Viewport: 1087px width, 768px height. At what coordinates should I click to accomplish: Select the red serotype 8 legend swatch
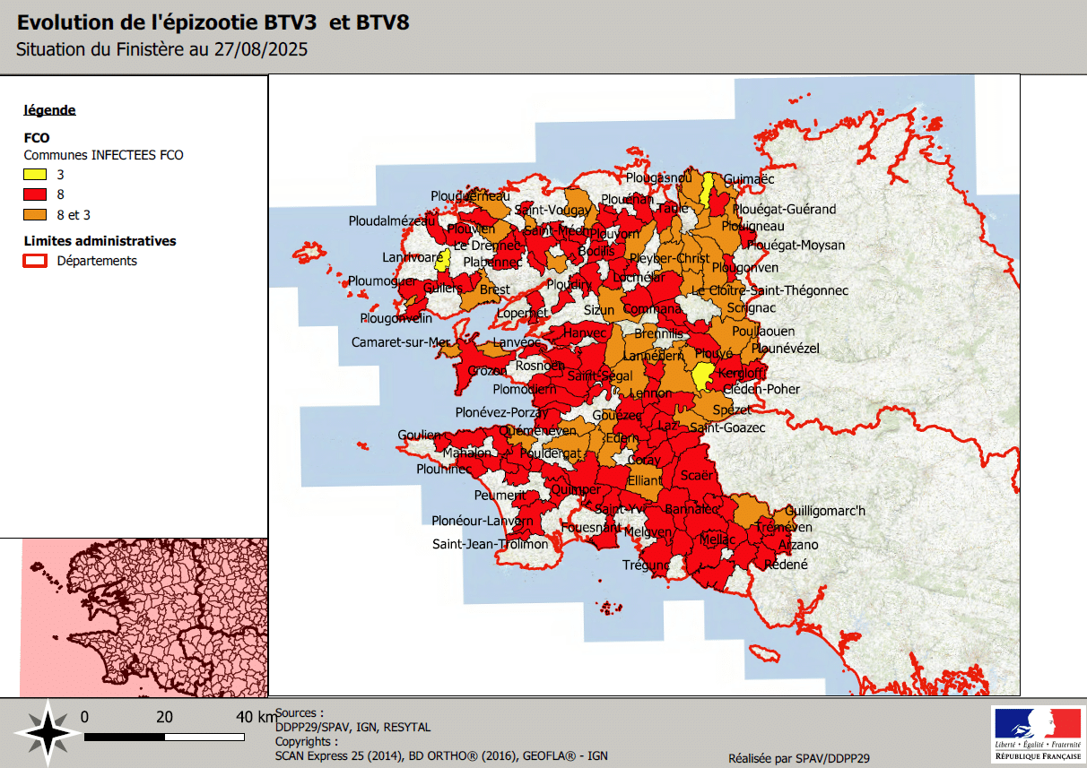(35, 194)
